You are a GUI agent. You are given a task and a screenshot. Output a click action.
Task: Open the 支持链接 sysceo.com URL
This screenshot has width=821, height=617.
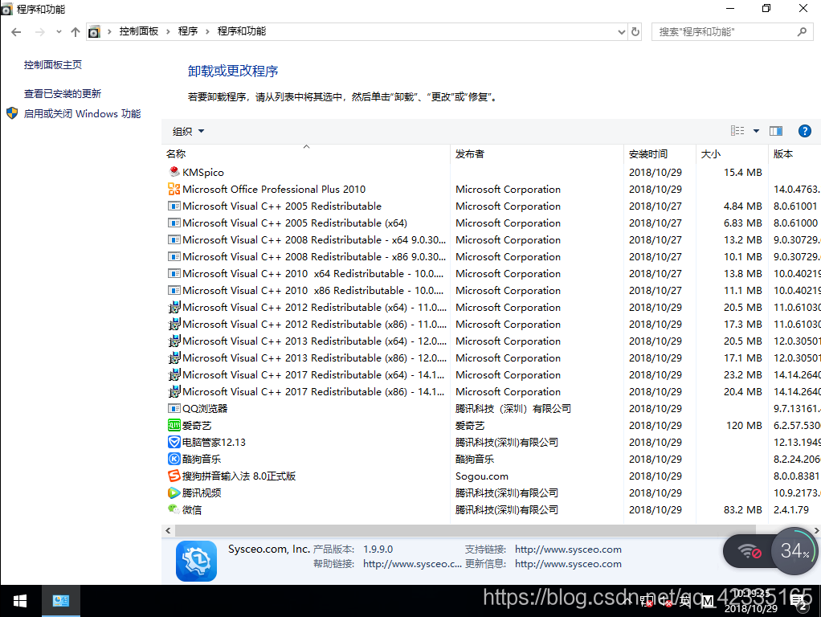pyautogui.click(x=568, y=550)
